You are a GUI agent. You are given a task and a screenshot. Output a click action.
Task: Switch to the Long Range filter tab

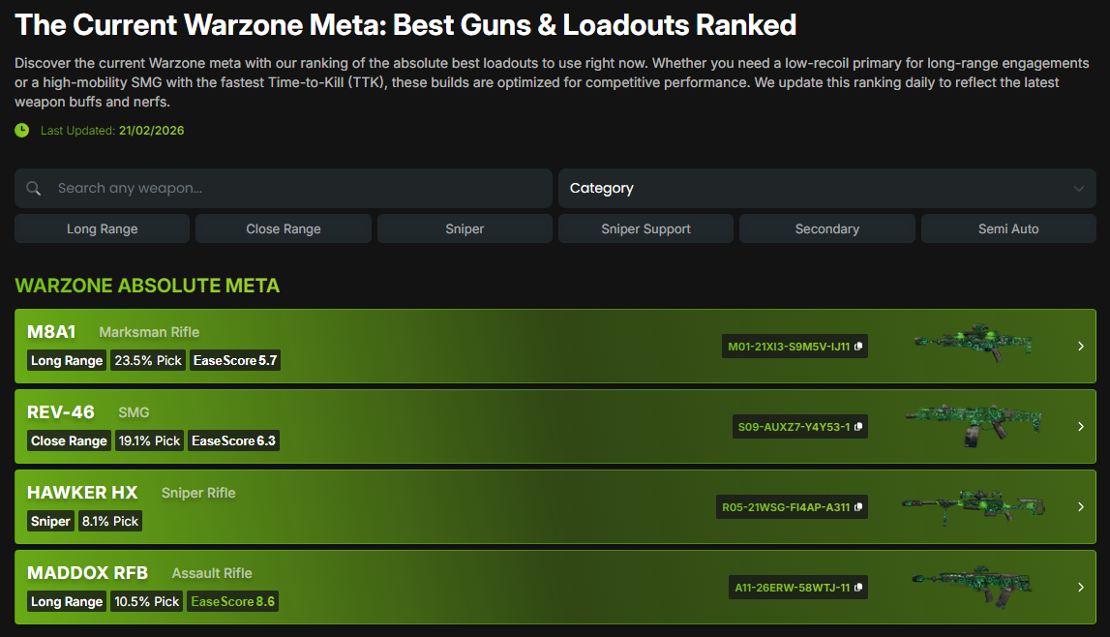click(x=102, y=228)
